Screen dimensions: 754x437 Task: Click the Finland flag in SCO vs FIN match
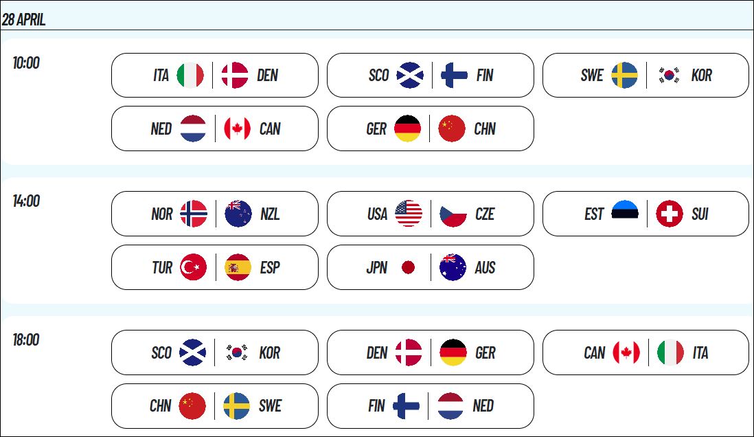[x=454, y=75]
